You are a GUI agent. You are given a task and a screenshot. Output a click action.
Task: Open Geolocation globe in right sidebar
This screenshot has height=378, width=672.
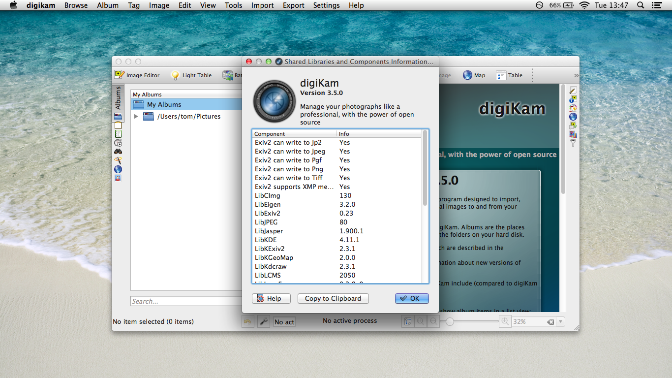point(573,117)
